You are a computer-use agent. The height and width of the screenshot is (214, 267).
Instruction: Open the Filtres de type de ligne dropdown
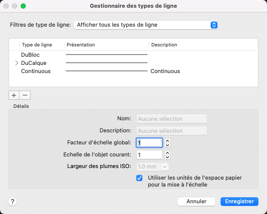[x=146, y=25]
